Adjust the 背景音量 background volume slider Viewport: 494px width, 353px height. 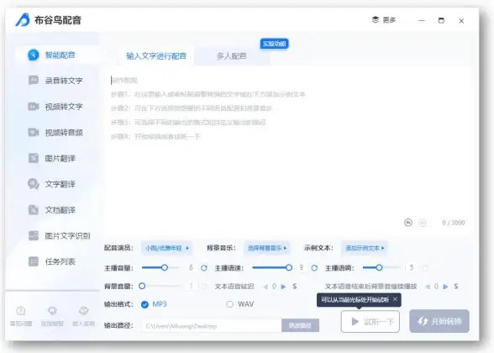(x=142, y=286)
